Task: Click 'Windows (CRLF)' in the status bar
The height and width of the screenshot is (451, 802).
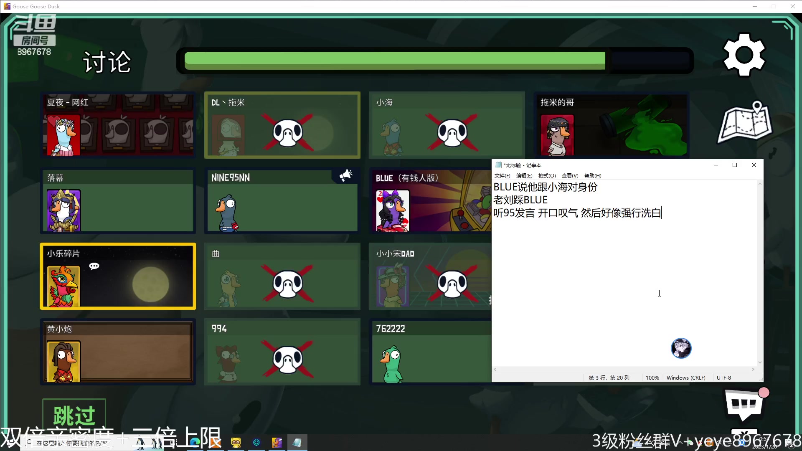Action: click(x=686, y=378)
